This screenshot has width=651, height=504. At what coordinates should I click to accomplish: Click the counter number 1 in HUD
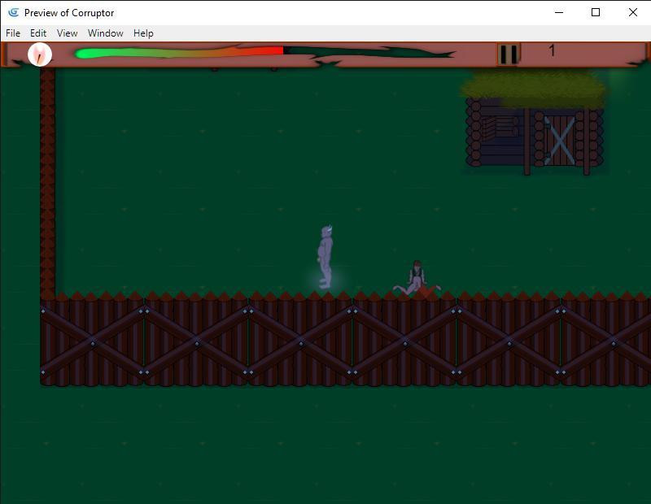pyautogui.click(x=552, y=50)
